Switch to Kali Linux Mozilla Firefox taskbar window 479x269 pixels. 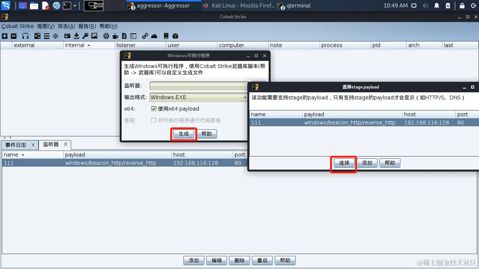click(238, 6)
